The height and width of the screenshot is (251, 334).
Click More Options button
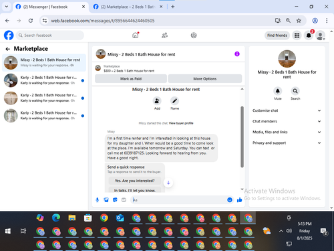[205, 79]
